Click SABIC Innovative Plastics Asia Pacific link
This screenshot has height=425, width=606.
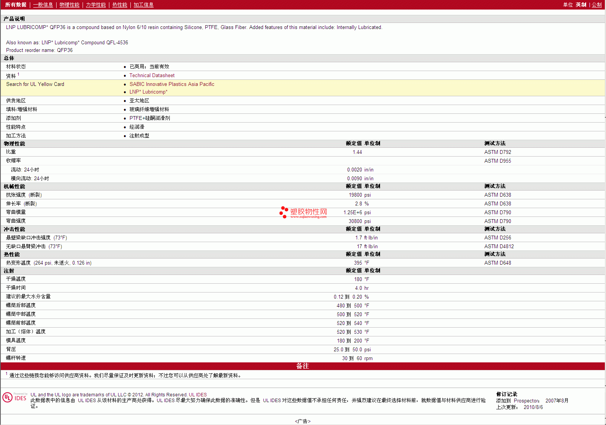point(172,84)
